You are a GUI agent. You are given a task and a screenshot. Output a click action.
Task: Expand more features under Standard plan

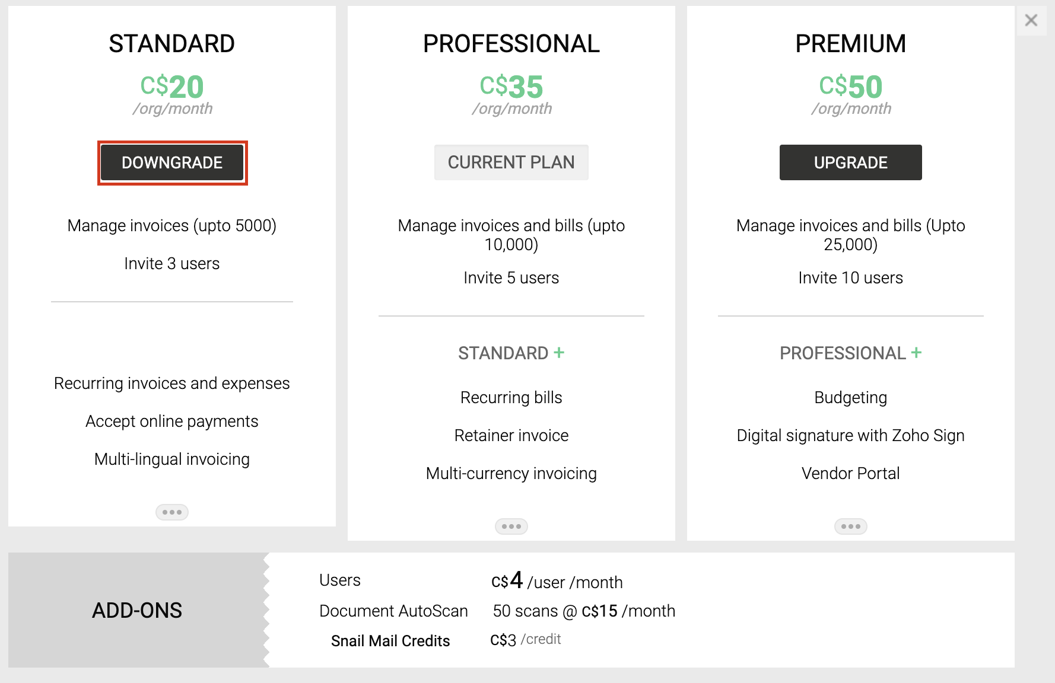[172, 512]
